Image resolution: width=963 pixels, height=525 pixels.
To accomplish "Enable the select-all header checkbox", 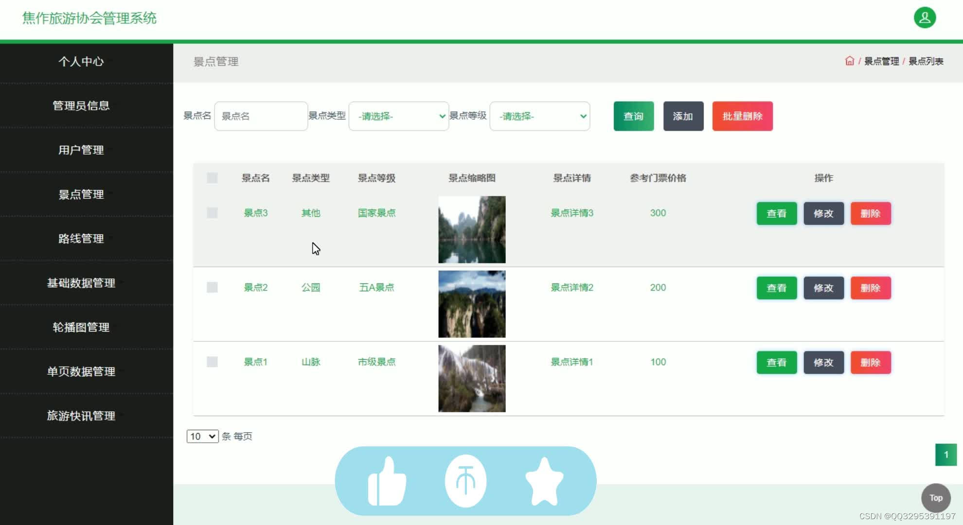I will [x=212, y=178].
